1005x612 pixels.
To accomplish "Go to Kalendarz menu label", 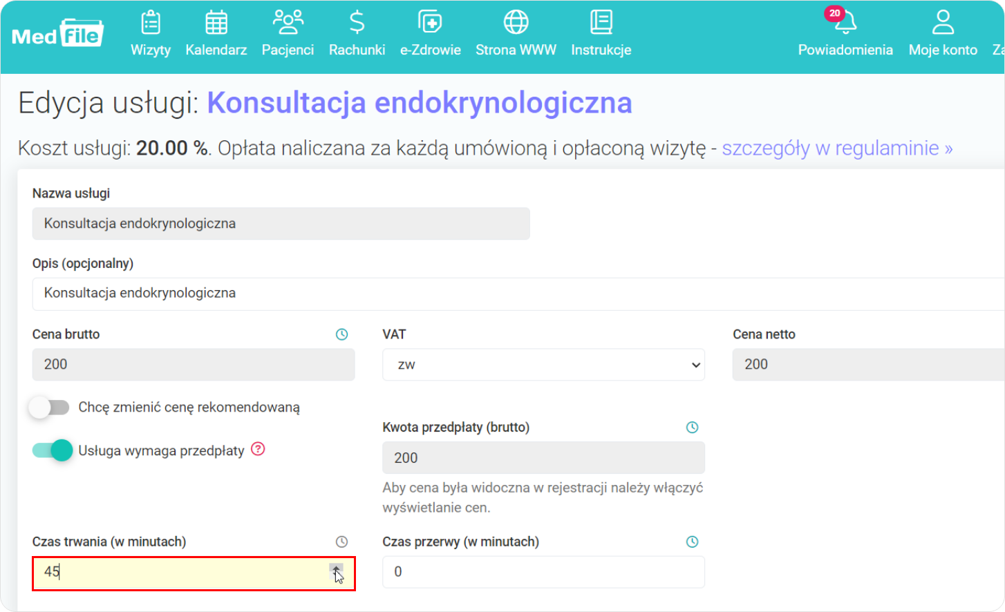I will [x=216, y=50].
